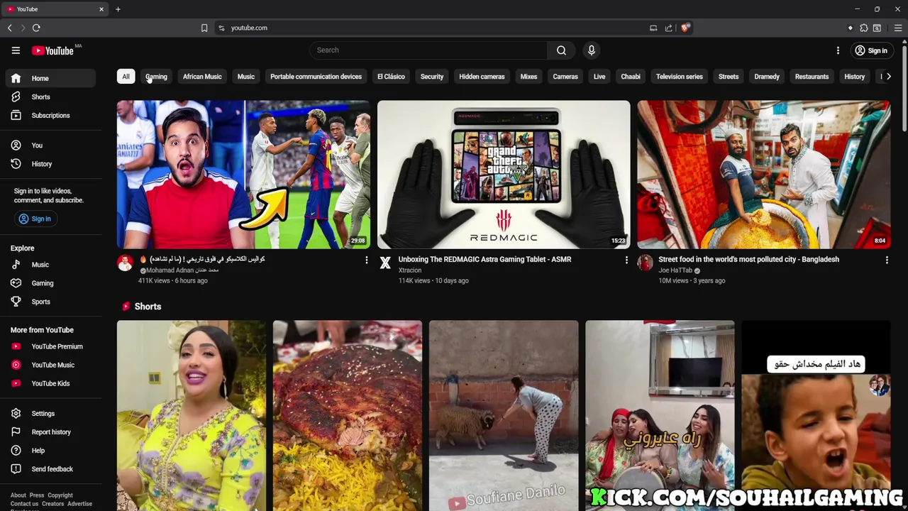Open the You section in the sidebar

click(50, 145)
